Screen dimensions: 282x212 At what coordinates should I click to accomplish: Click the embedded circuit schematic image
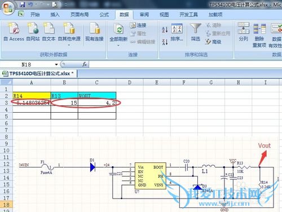147,175
